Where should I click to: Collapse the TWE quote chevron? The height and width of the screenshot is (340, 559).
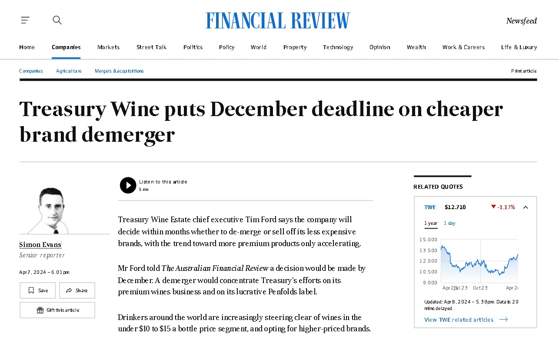point(525,207)
